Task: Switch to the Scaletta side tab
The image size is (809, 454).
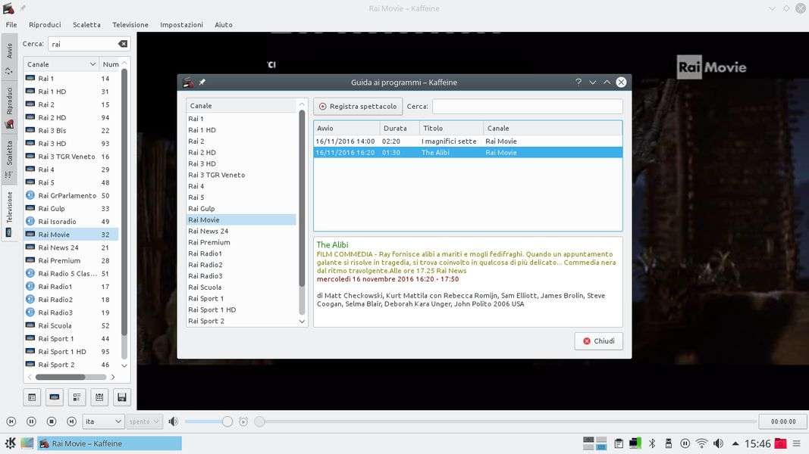Action: [x=9, y=153]
